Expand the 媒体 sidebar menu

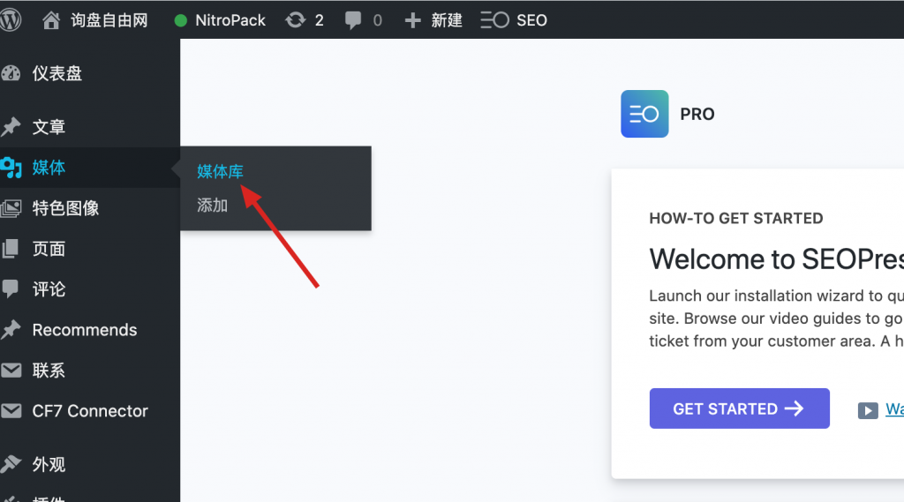coord(49,168)
